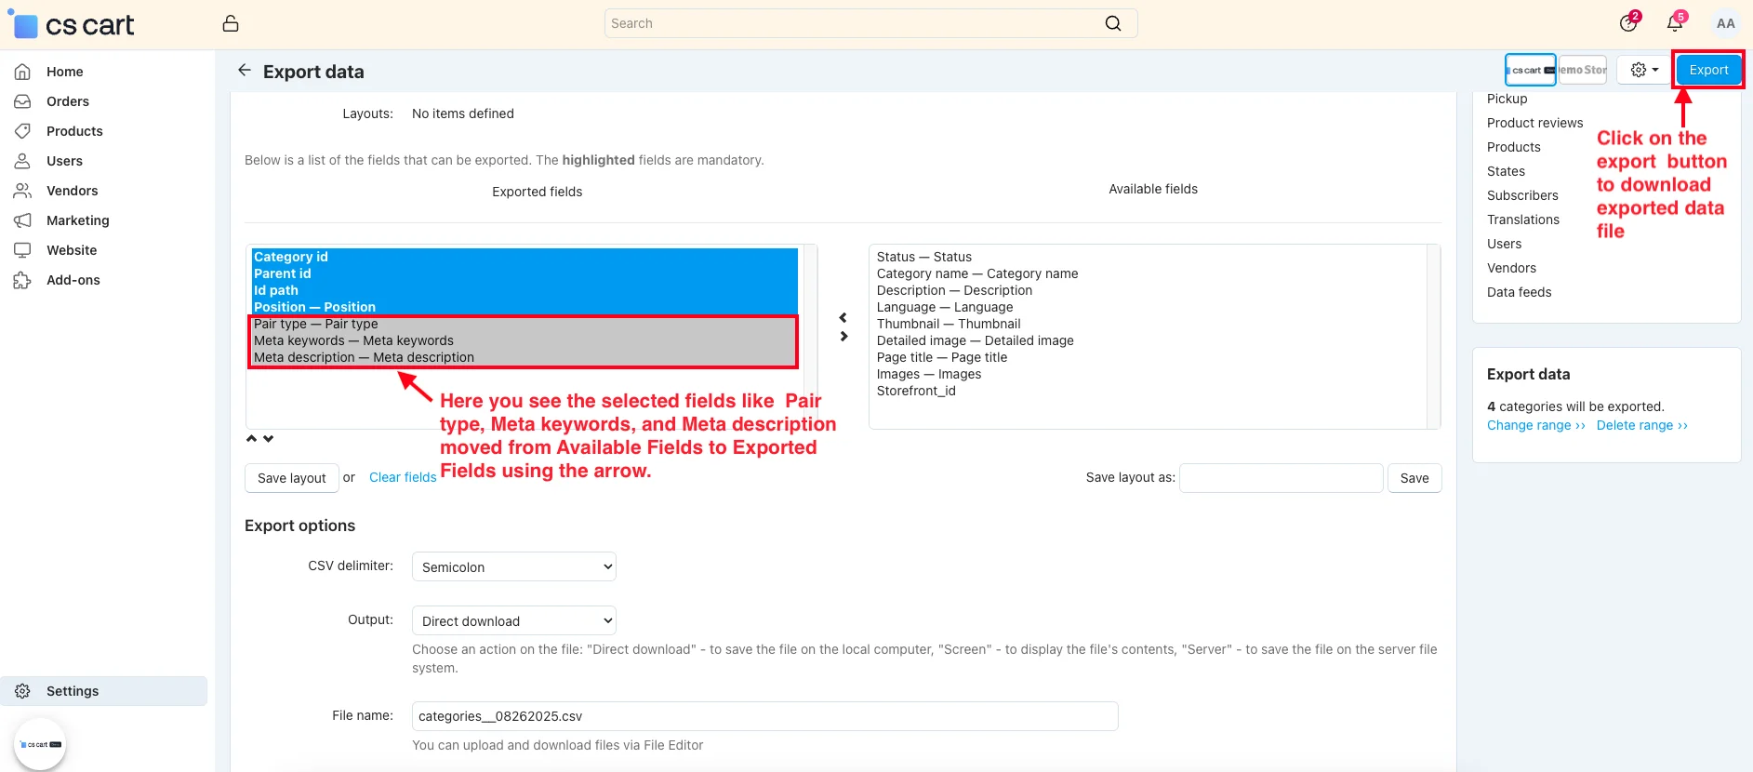The image size is (1753, 772).
Task: Move selected exported field up
Action: pyautogui.click(x=251, y=439)
